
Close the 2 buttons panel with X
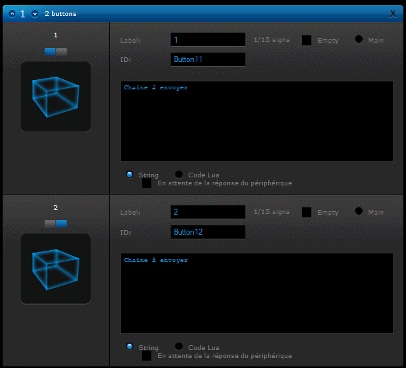coord(393,14)
